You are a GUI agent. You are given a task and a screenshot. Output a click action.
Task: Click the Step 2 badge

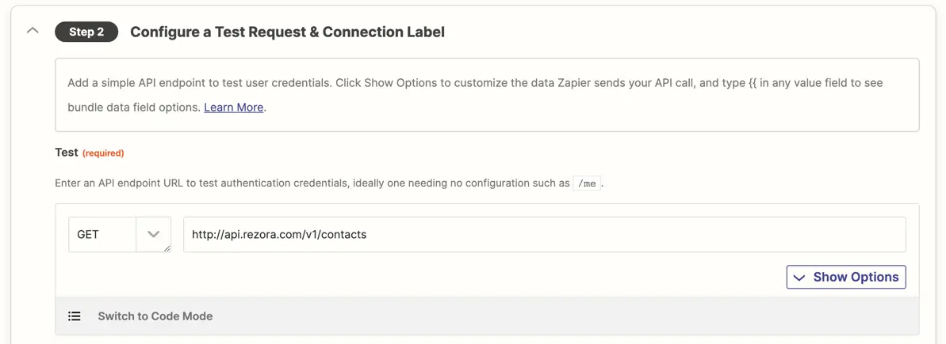coord(86,32)
